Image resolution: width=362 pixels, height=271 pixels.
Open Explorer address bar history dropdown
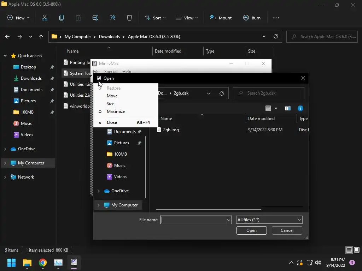click(264, 36)
